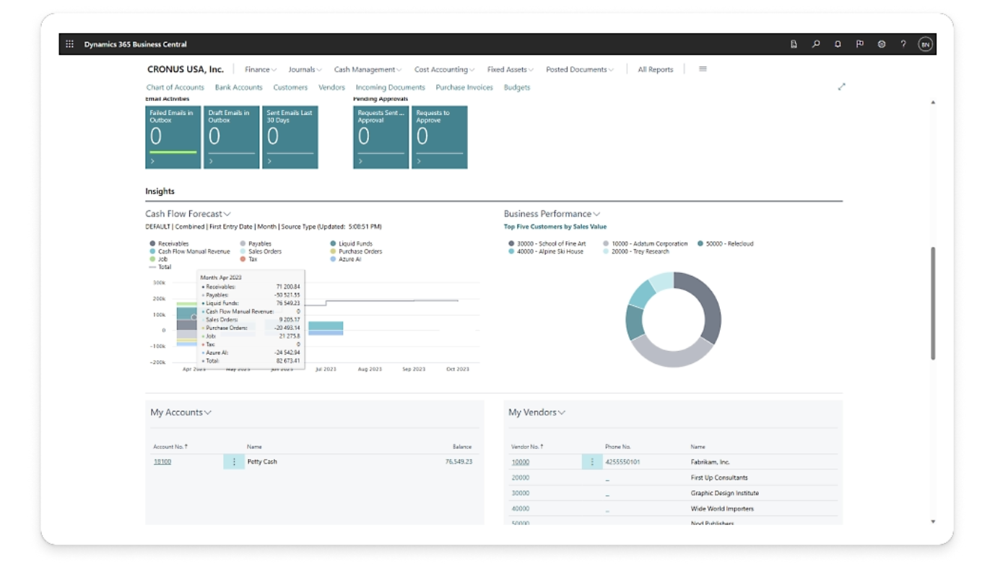The width and height of the screenshot is (982, 574).
Task: Open account number 18100 link
Action: (x=162, y=462)
